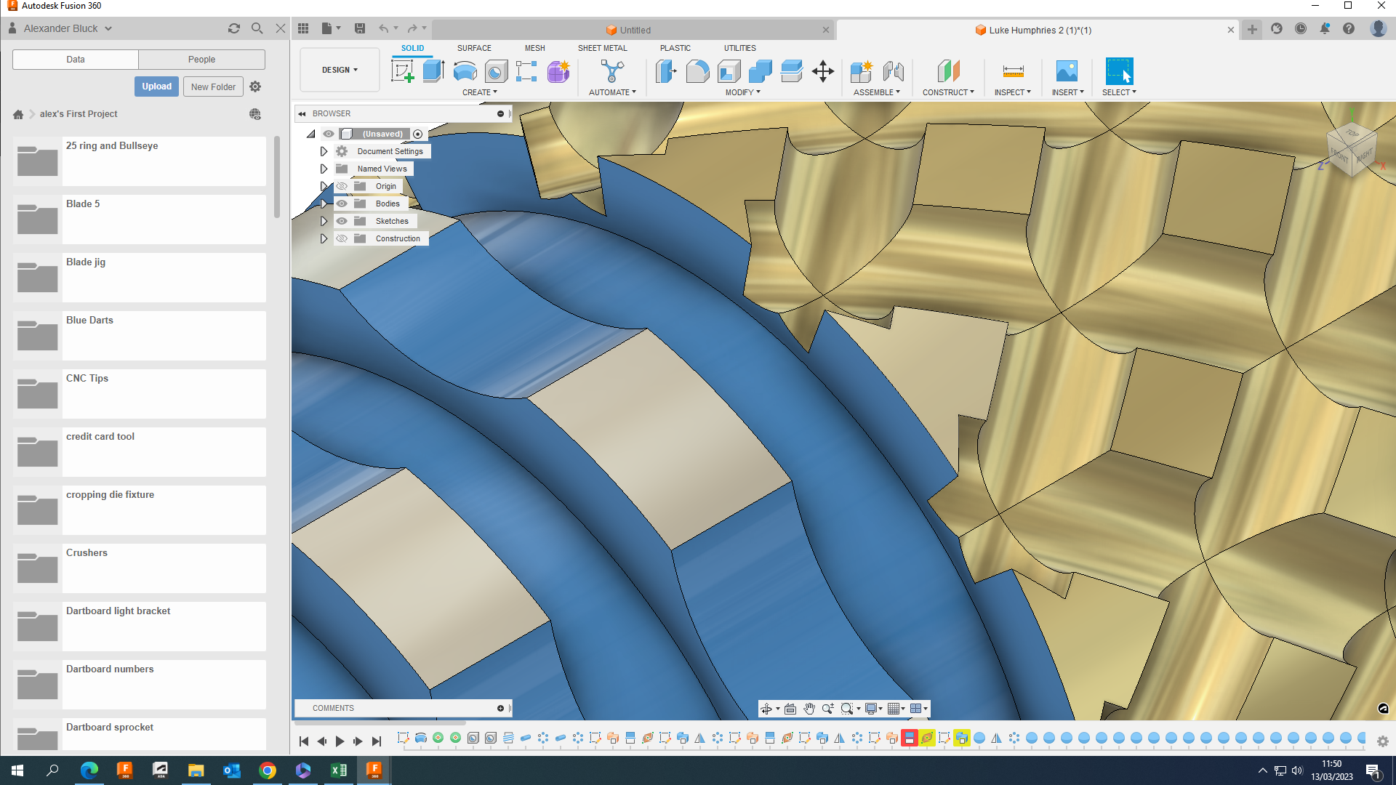Toggle visibility of the Unsaved root component
Image resolution: width=1396 pixels, height=785 pixels.
(x=329, y=134)
